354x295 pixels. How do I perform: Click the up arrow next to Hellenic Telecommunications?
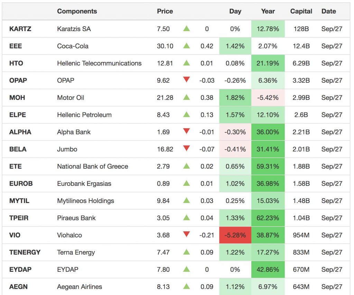click(x=186, y=63)
